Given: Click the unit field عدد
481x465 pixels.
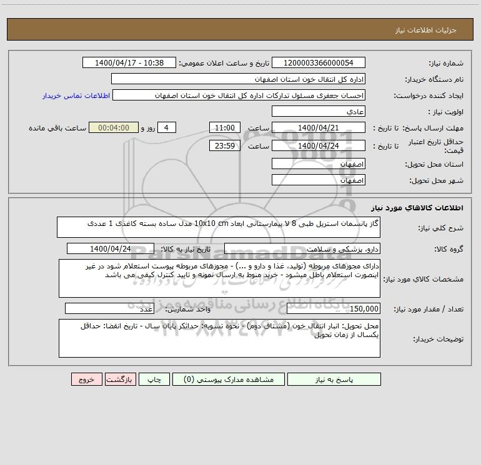Looking at the screenshot, I should click(109, 309).
